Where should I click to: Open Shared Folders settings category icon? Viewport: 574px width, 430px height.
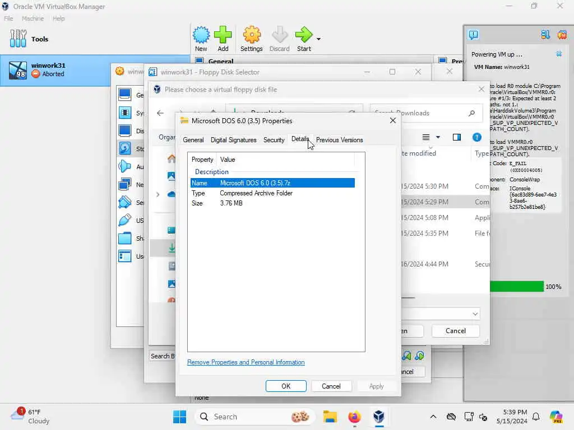click(x=125, y=239)
